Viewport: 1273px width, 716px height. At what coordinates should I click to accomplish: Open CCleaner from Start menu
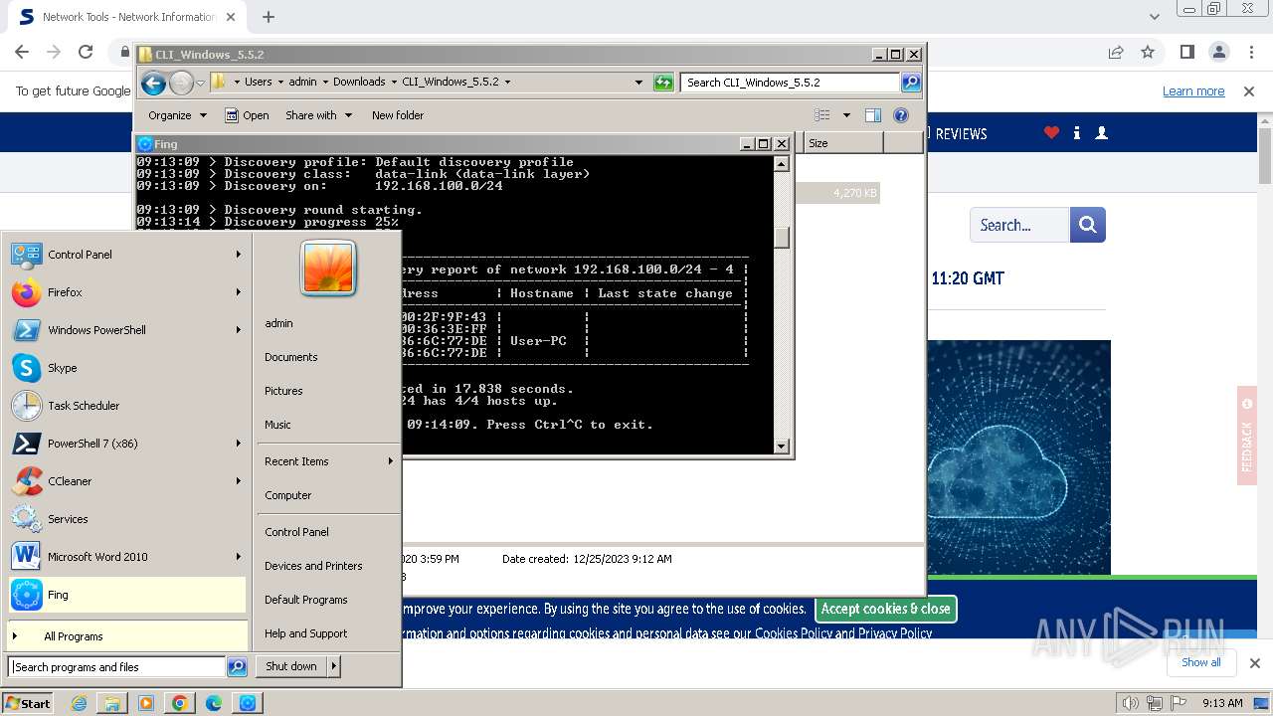point(126,481)
